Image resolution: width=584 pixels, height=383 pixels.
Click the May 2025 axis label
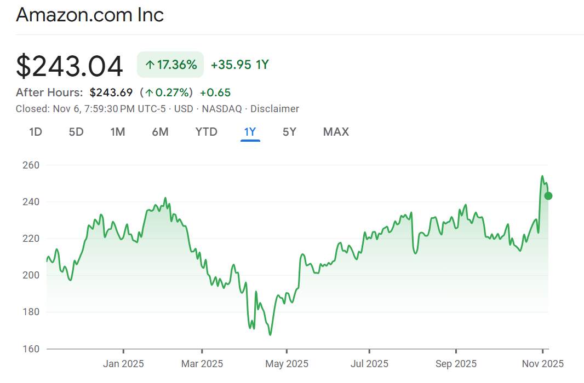287,363
